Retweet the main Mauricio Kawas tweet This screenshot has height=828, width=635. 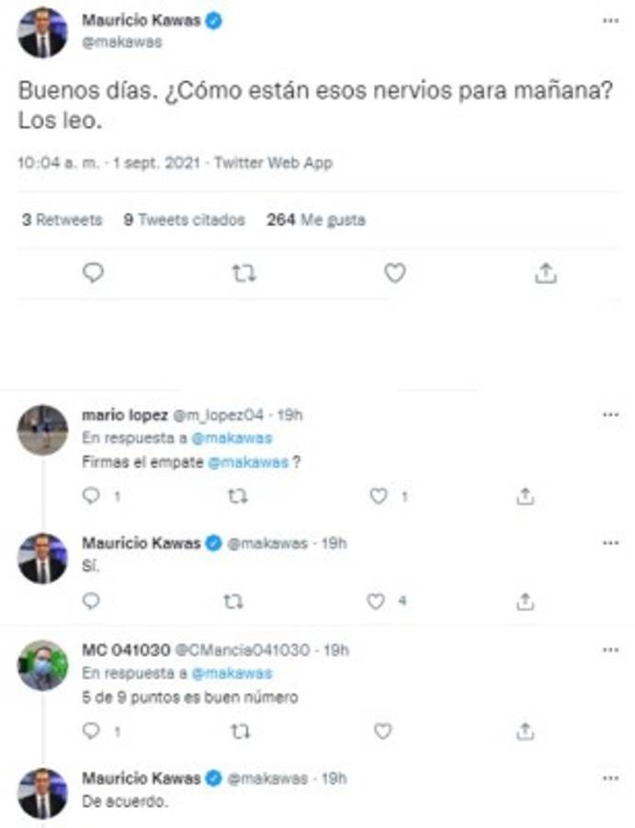pos(244,273)
